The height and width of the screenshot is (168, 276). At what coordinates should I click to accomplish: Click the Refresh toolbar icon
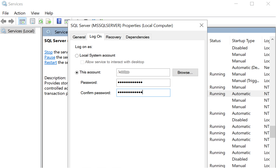[x=41, y=22]
